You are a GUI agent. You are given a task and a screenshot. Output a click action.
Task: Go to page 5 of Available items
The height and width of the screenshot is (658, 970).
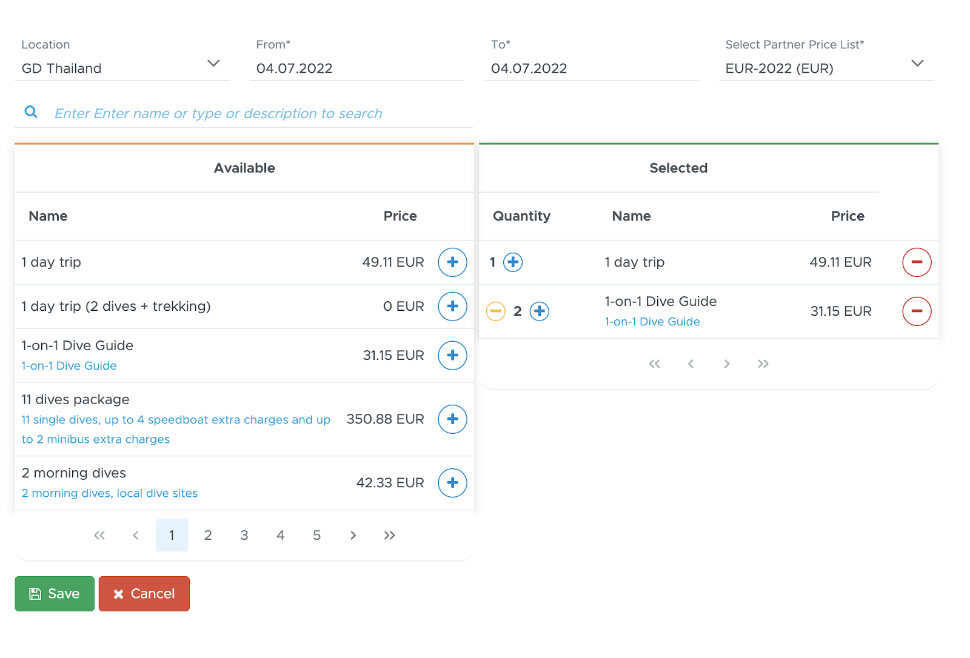pos(317,536)
